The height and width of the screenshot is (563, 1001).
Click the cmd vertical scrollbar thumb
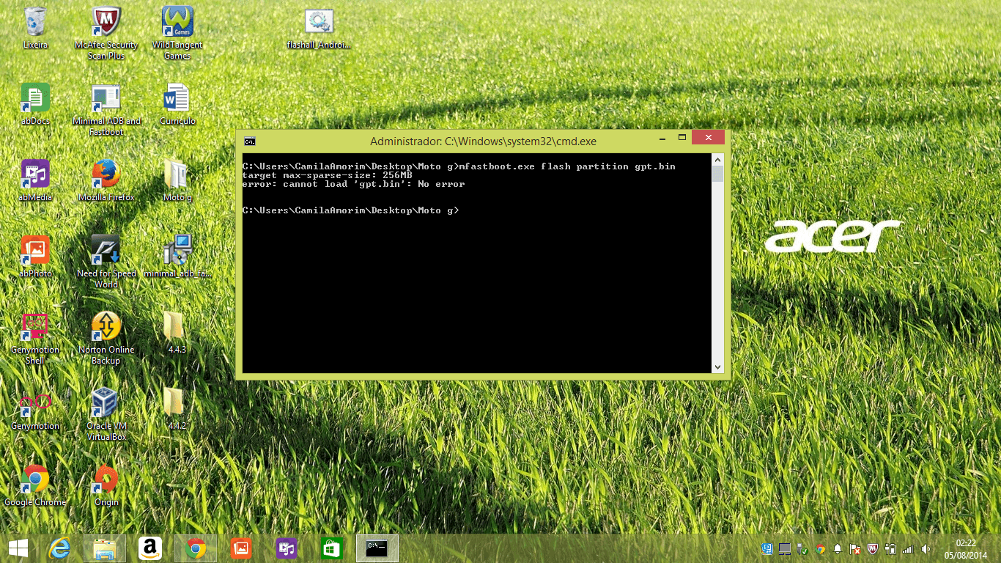click(x=717, y=174)
